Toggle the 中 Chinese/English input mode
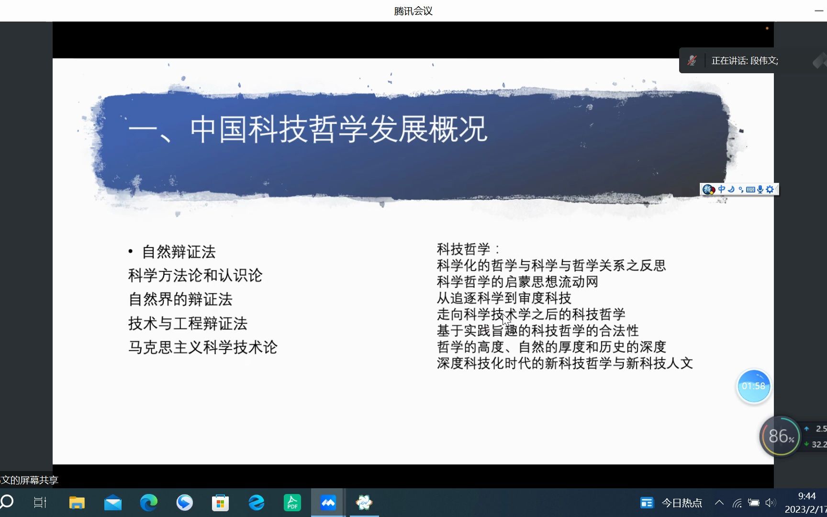The image size is (827, 517). [722, 189]
